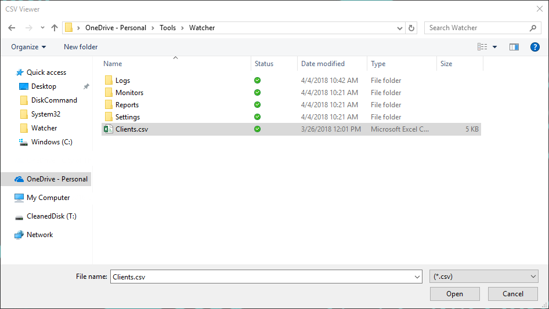Open the recent locations chevron
The image size is (549, 309).
pos(42,28)
